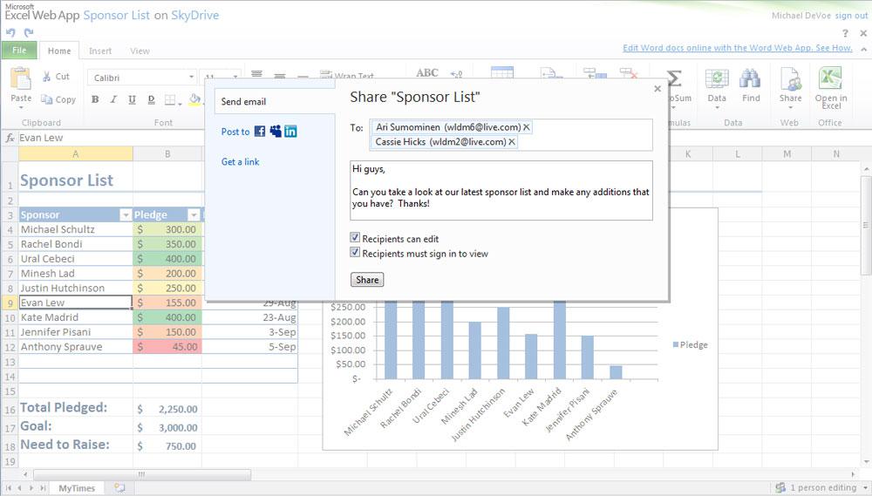This screenshot has width=872, height=496.
Task: Uncheck Recipients can edit
Action: [355, 237]
